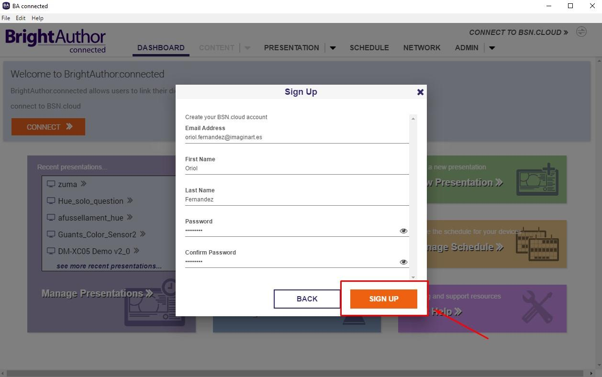Click the BrightAuthor connected logo
Screen dimensions: 602x377
tap(56, 41)
